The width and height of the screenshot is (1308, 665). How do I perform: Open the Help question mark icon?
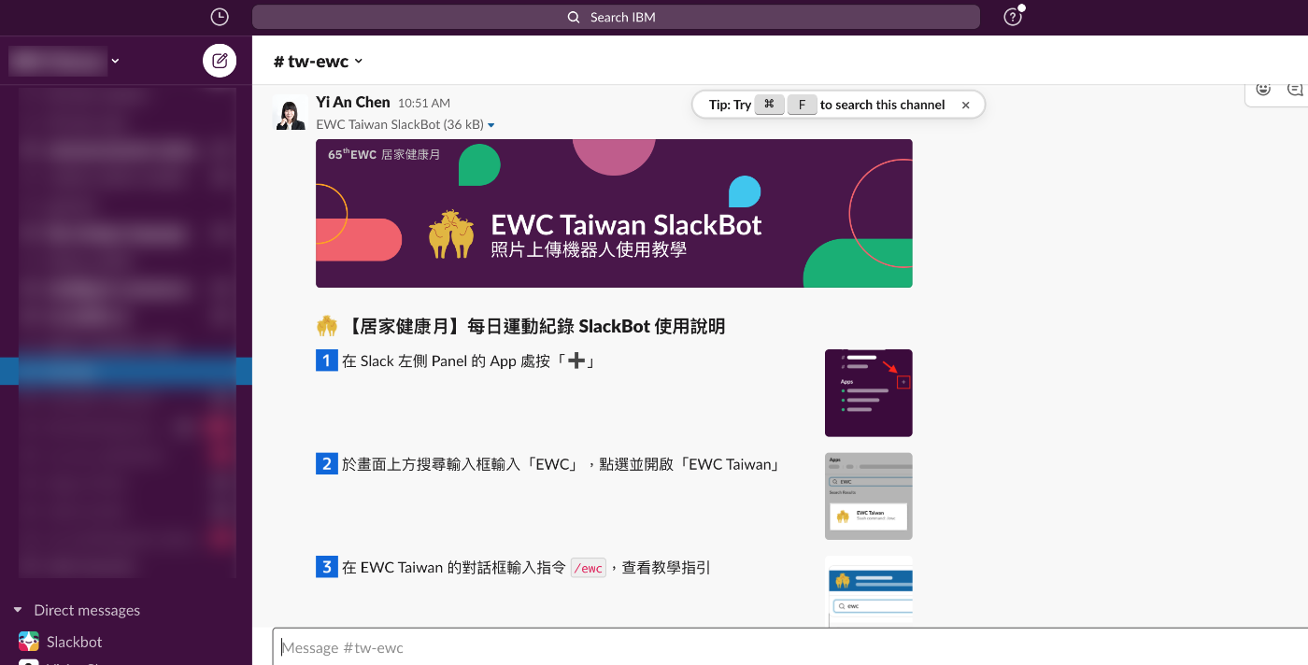coord(1012,17)
